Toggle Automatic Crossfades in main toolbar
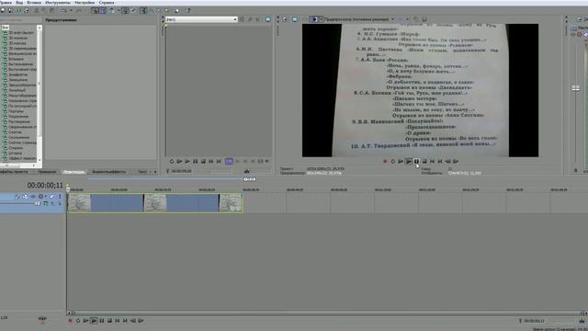The width and height of the screenshot is (588, 331). pos(102,11)
